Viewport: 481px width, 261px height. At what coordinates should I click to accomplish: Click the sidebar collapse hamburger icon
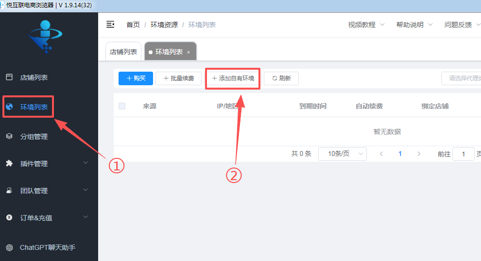coord(110,24)
